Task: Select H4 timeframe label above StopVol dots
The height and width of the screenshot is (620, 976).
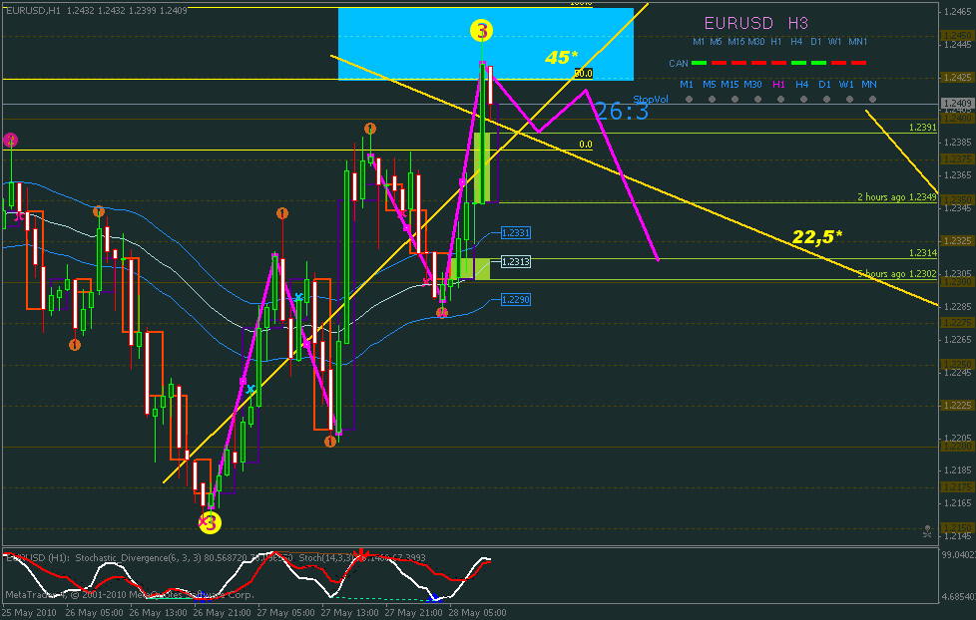Action: [801, 84]
